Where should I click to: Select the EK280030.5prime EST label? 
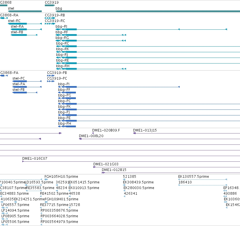pyautogui.click(x=139, y=188)
